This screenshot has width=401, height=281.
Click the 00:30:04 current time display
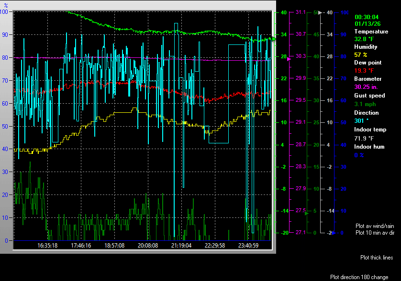pos(366,17)
